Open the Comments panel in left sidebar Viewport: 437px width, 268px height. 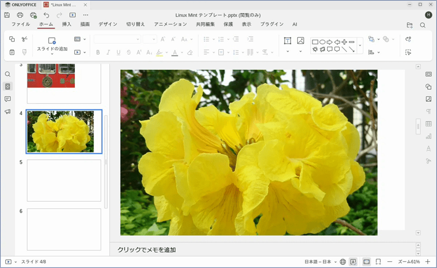point(8,99)
